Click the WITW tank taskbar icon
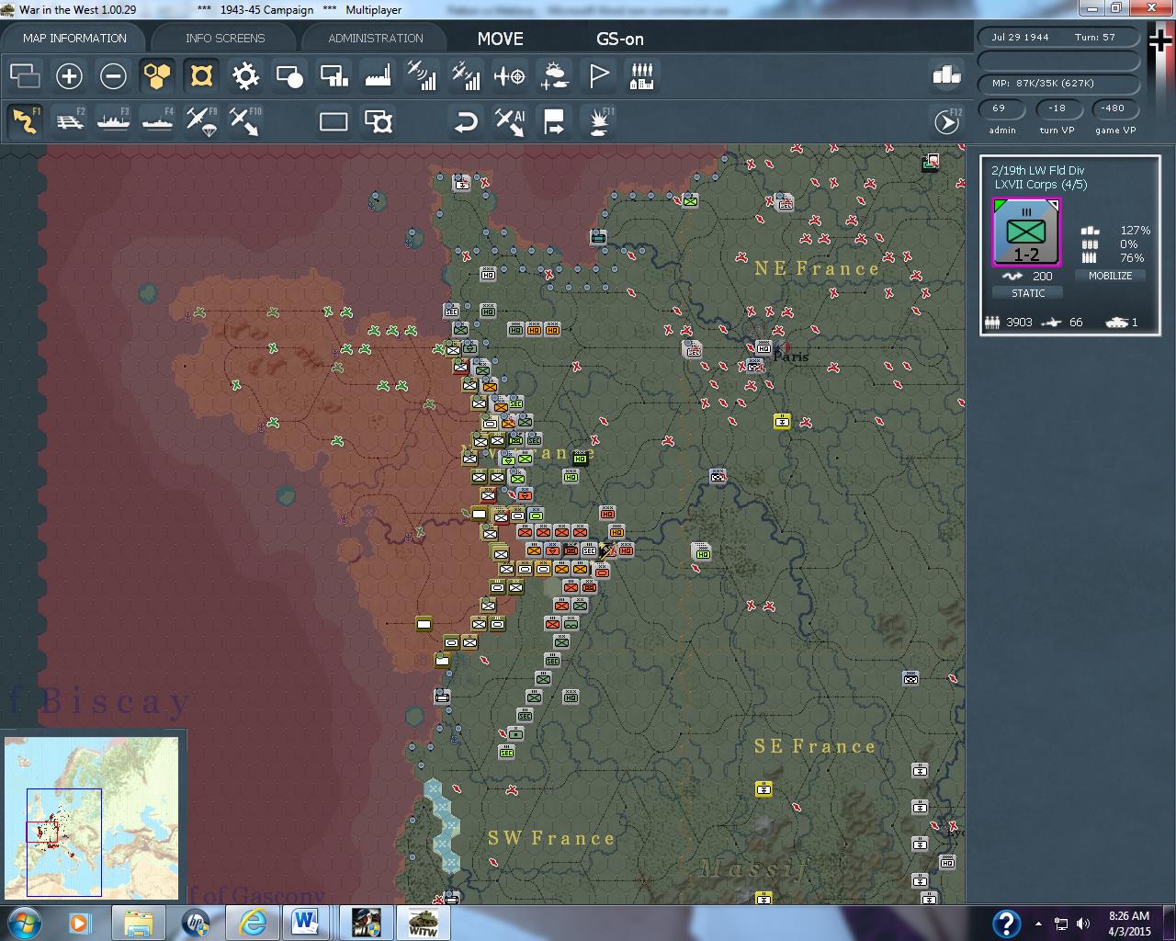 pos(423,922)
